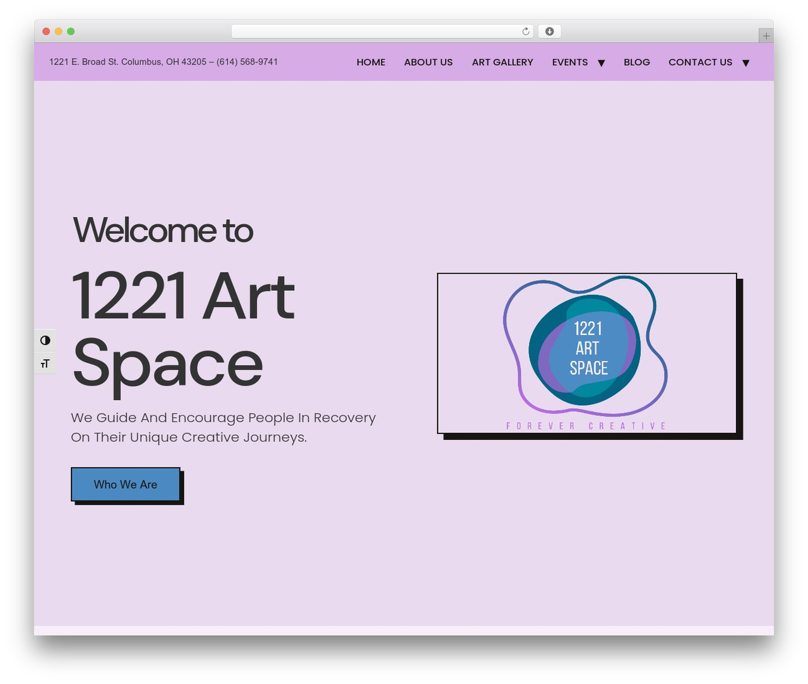
Task: Toggle font size accessibility icon
Action: (x=45, y=363)
